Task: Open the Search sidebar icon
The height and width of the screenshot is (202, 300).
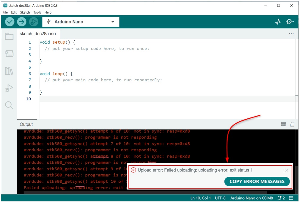Action: 9,105
